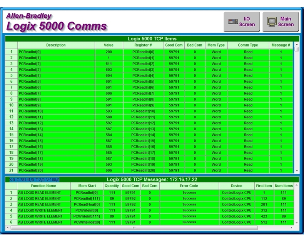Click the Comm Type column header
Viewport: 304px width, 241px height.
click(x=248, y=45)
